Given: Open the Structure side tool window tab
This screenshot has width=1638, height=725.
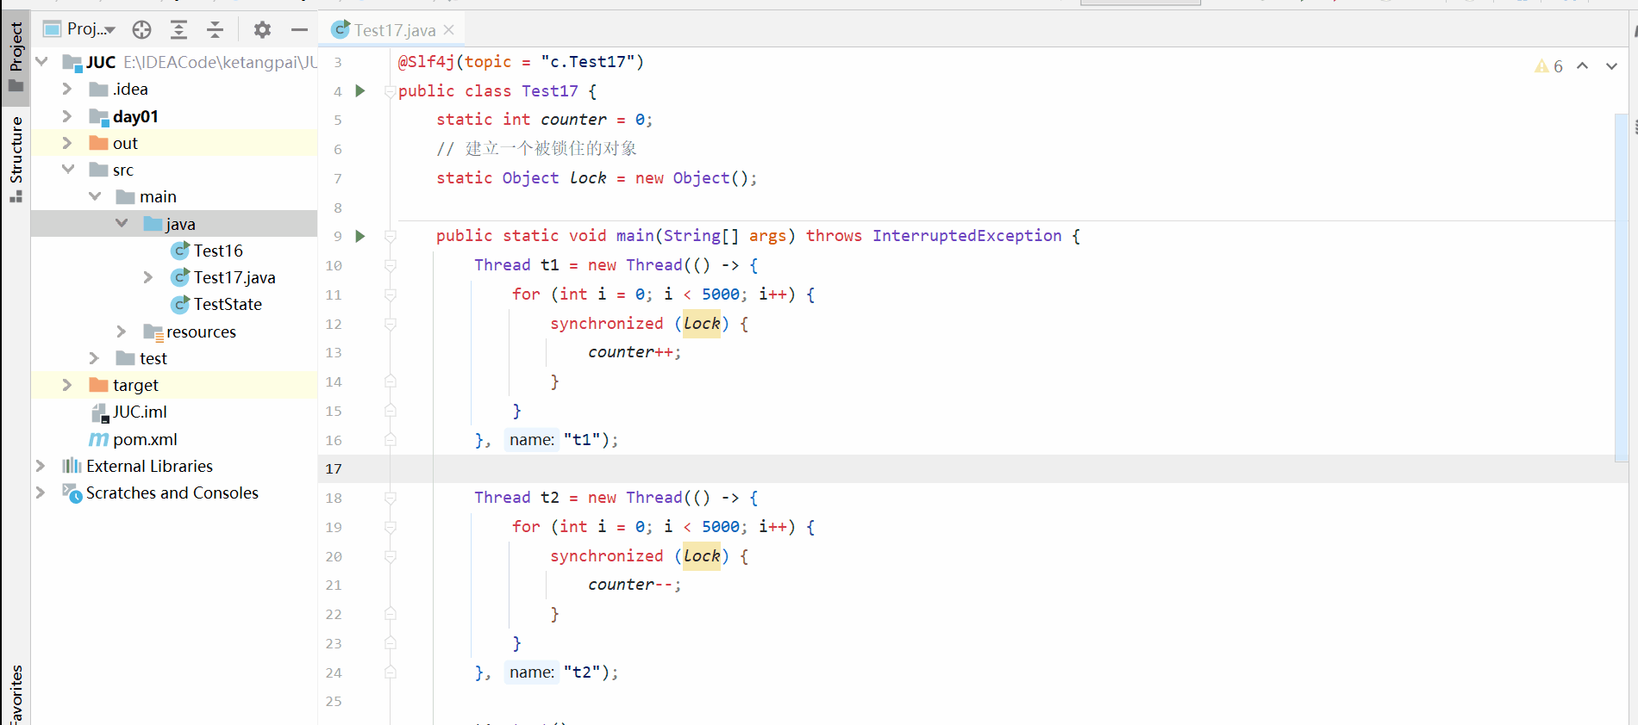Looking at the screenshot, I should point(16,158).
